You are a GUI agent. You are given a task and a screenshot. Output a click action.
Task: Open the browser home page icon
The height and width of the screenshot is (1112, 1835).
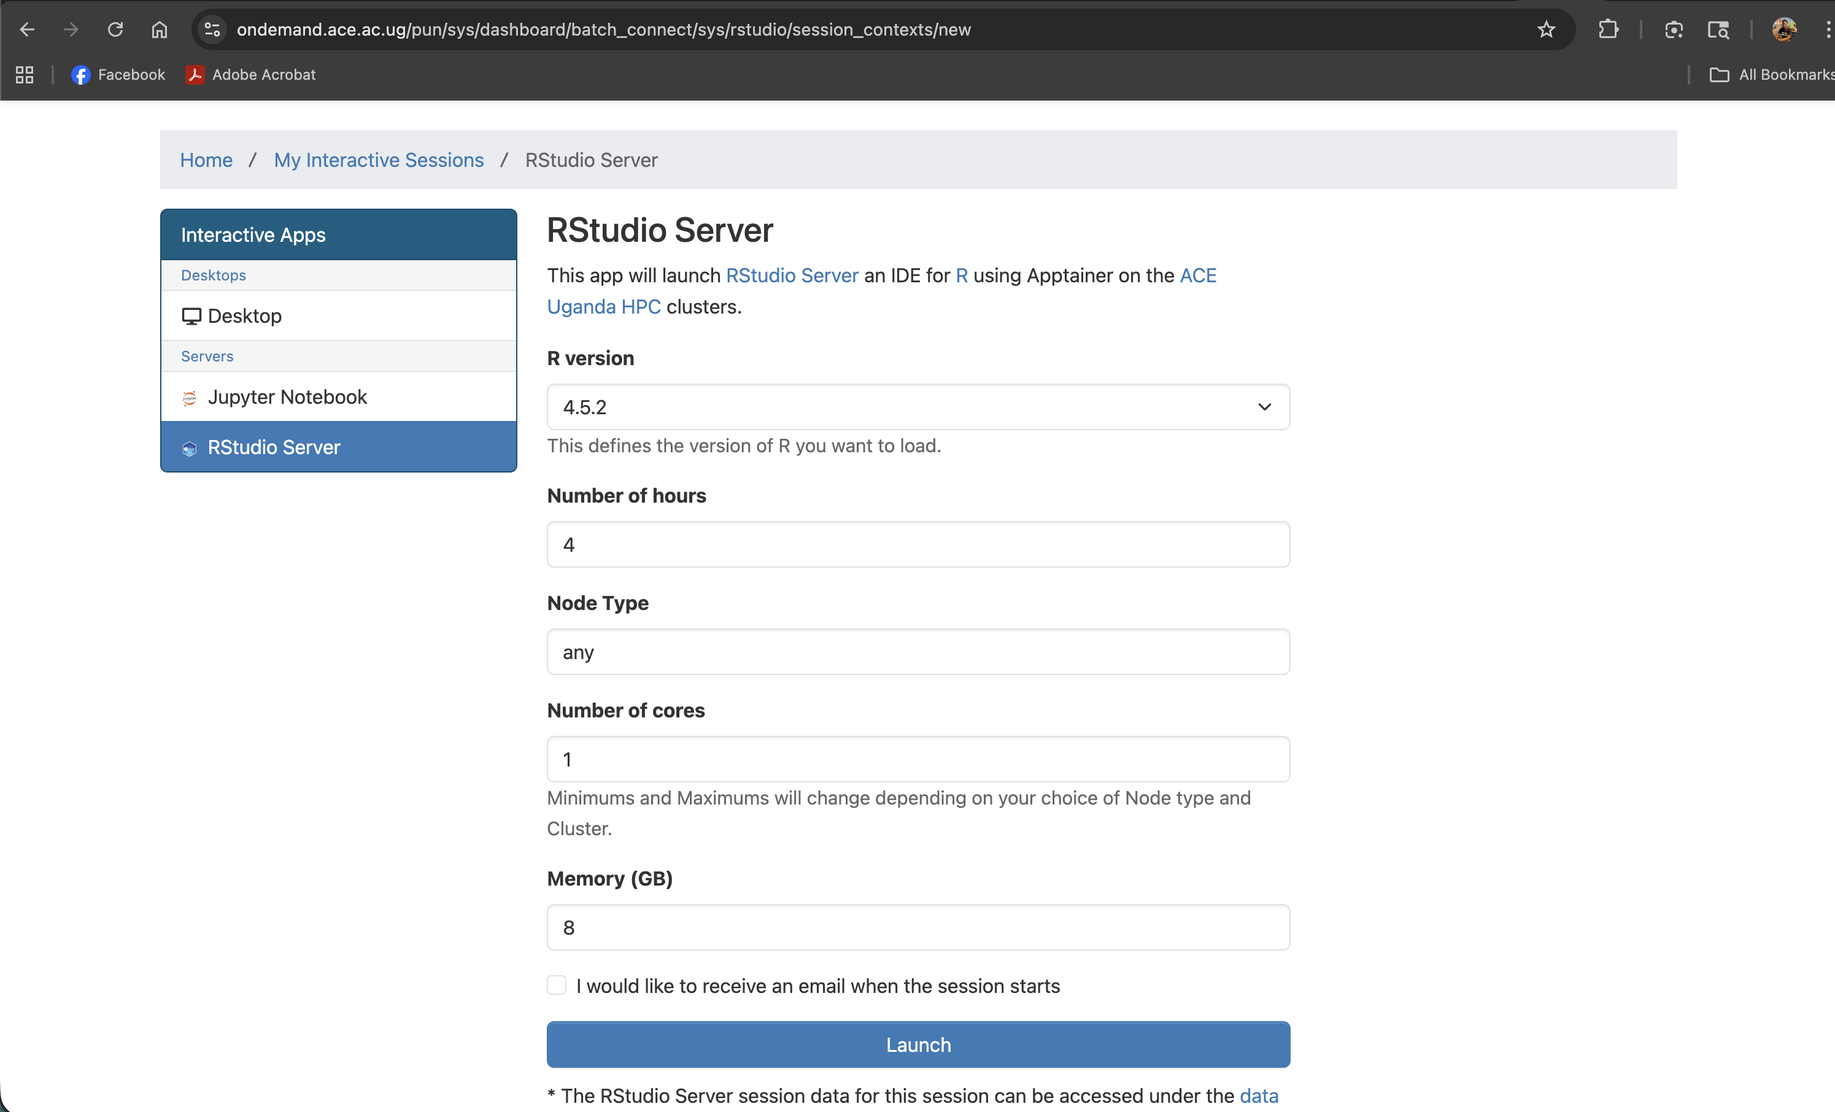pos(160,30)
